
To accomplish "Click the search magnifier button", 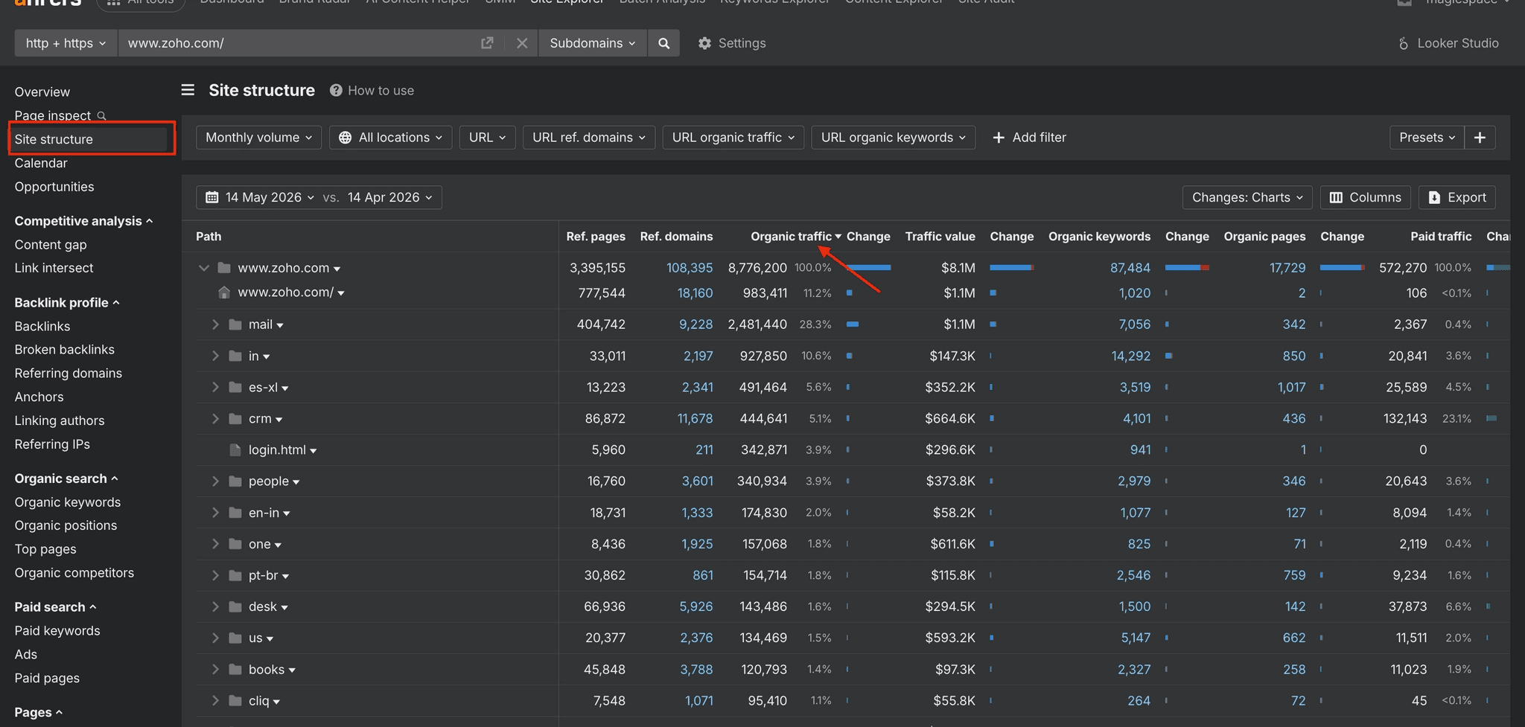I will point(663,43).
